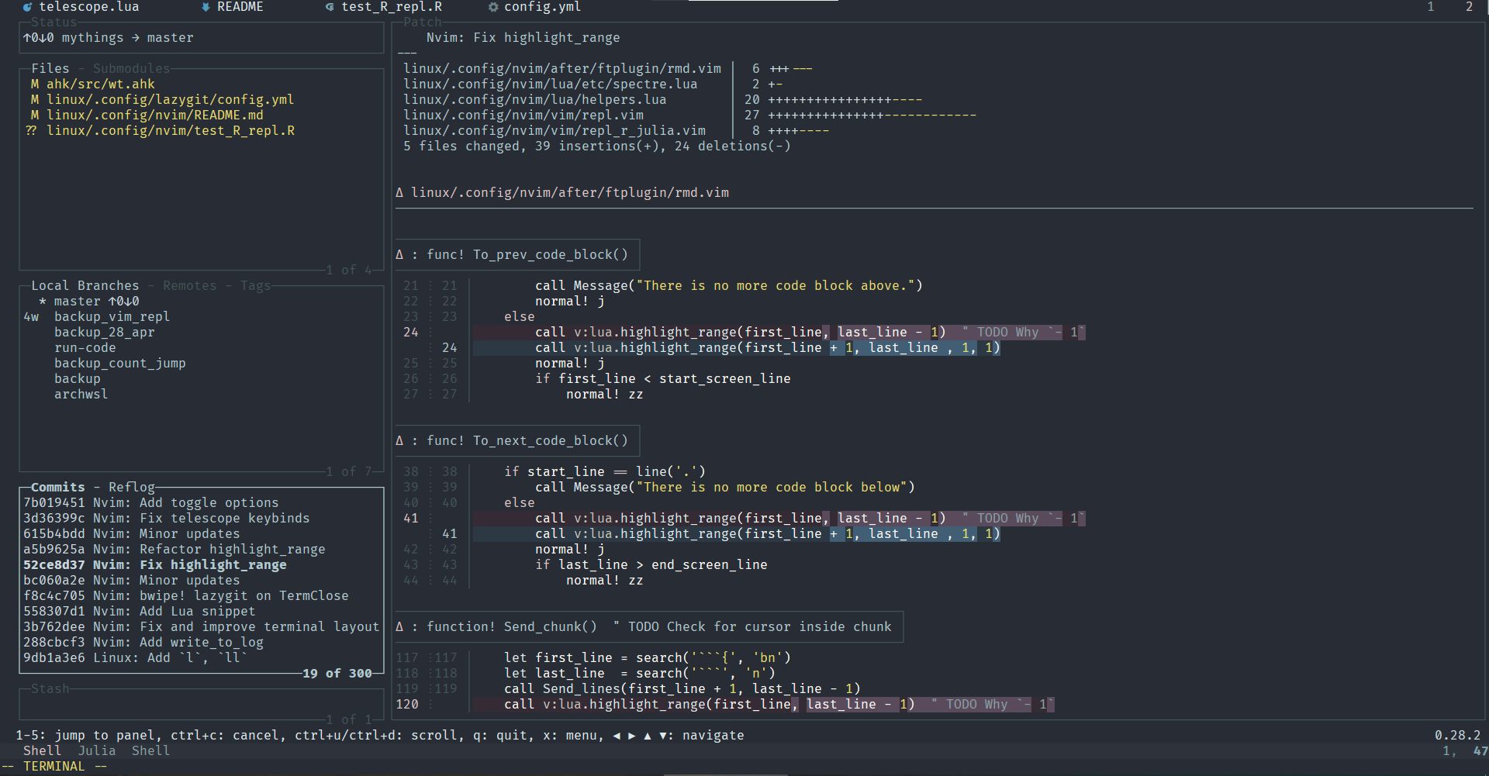Select commit a5b9625a Refactor highlight_range
The height and width of the screenshot is (776, 1489).
(x=202, y=549)
